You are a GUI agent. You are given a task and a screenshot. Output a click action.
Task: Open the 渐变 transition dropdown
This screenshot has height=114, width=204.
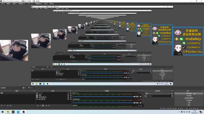(x=158, y=93)
